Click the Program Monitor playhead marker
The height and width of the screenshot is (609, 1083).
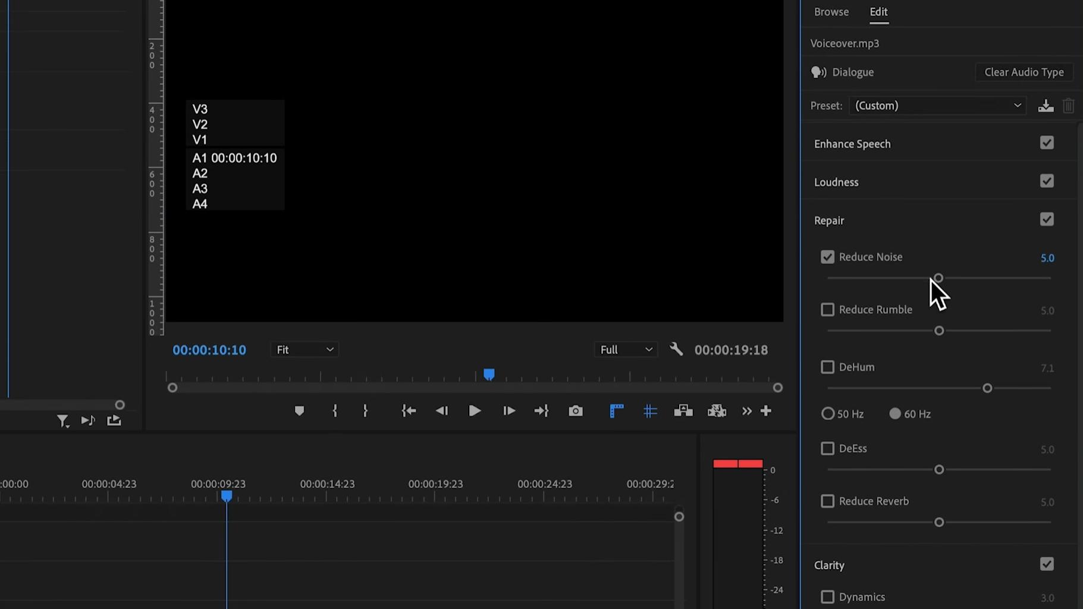pos(489,374)
